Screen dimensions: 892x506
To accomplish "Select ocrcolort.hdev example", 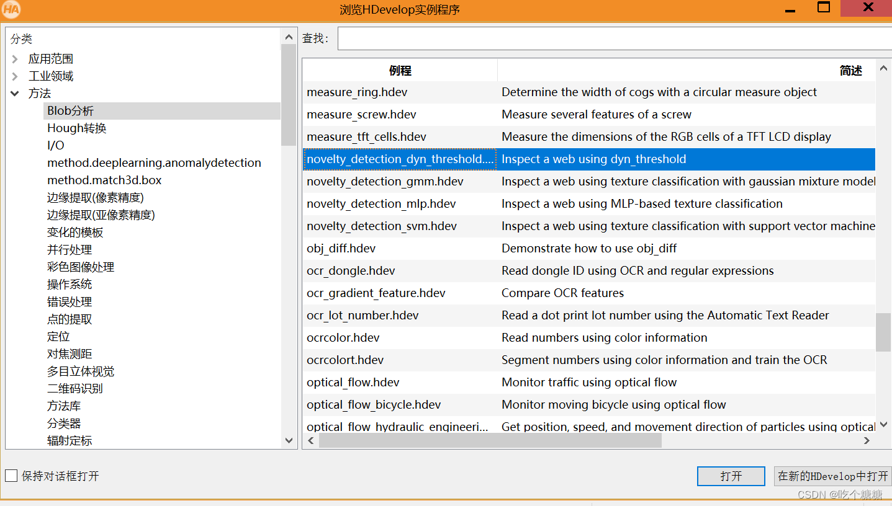I will click(589, 360).
